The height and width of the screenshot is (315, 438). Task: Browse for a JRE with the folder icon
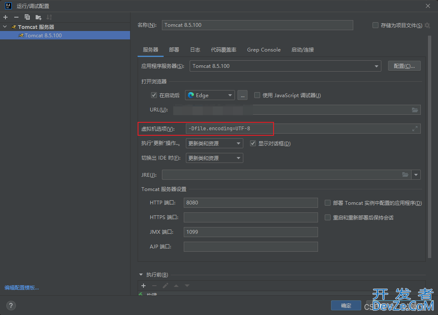[405, 175]
